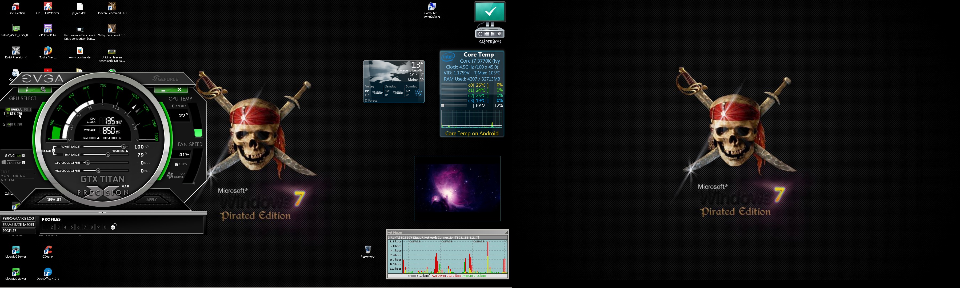Click the Core Temp on Android link
Viewport: 960px width, 288px height.
[x=472, y=133]
